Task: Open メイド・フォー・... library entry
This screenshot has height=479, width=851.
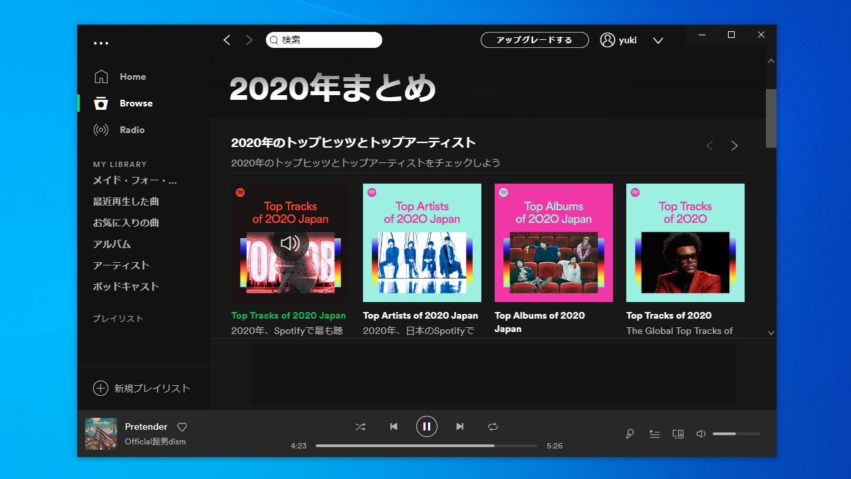Action: click(135, 180)
